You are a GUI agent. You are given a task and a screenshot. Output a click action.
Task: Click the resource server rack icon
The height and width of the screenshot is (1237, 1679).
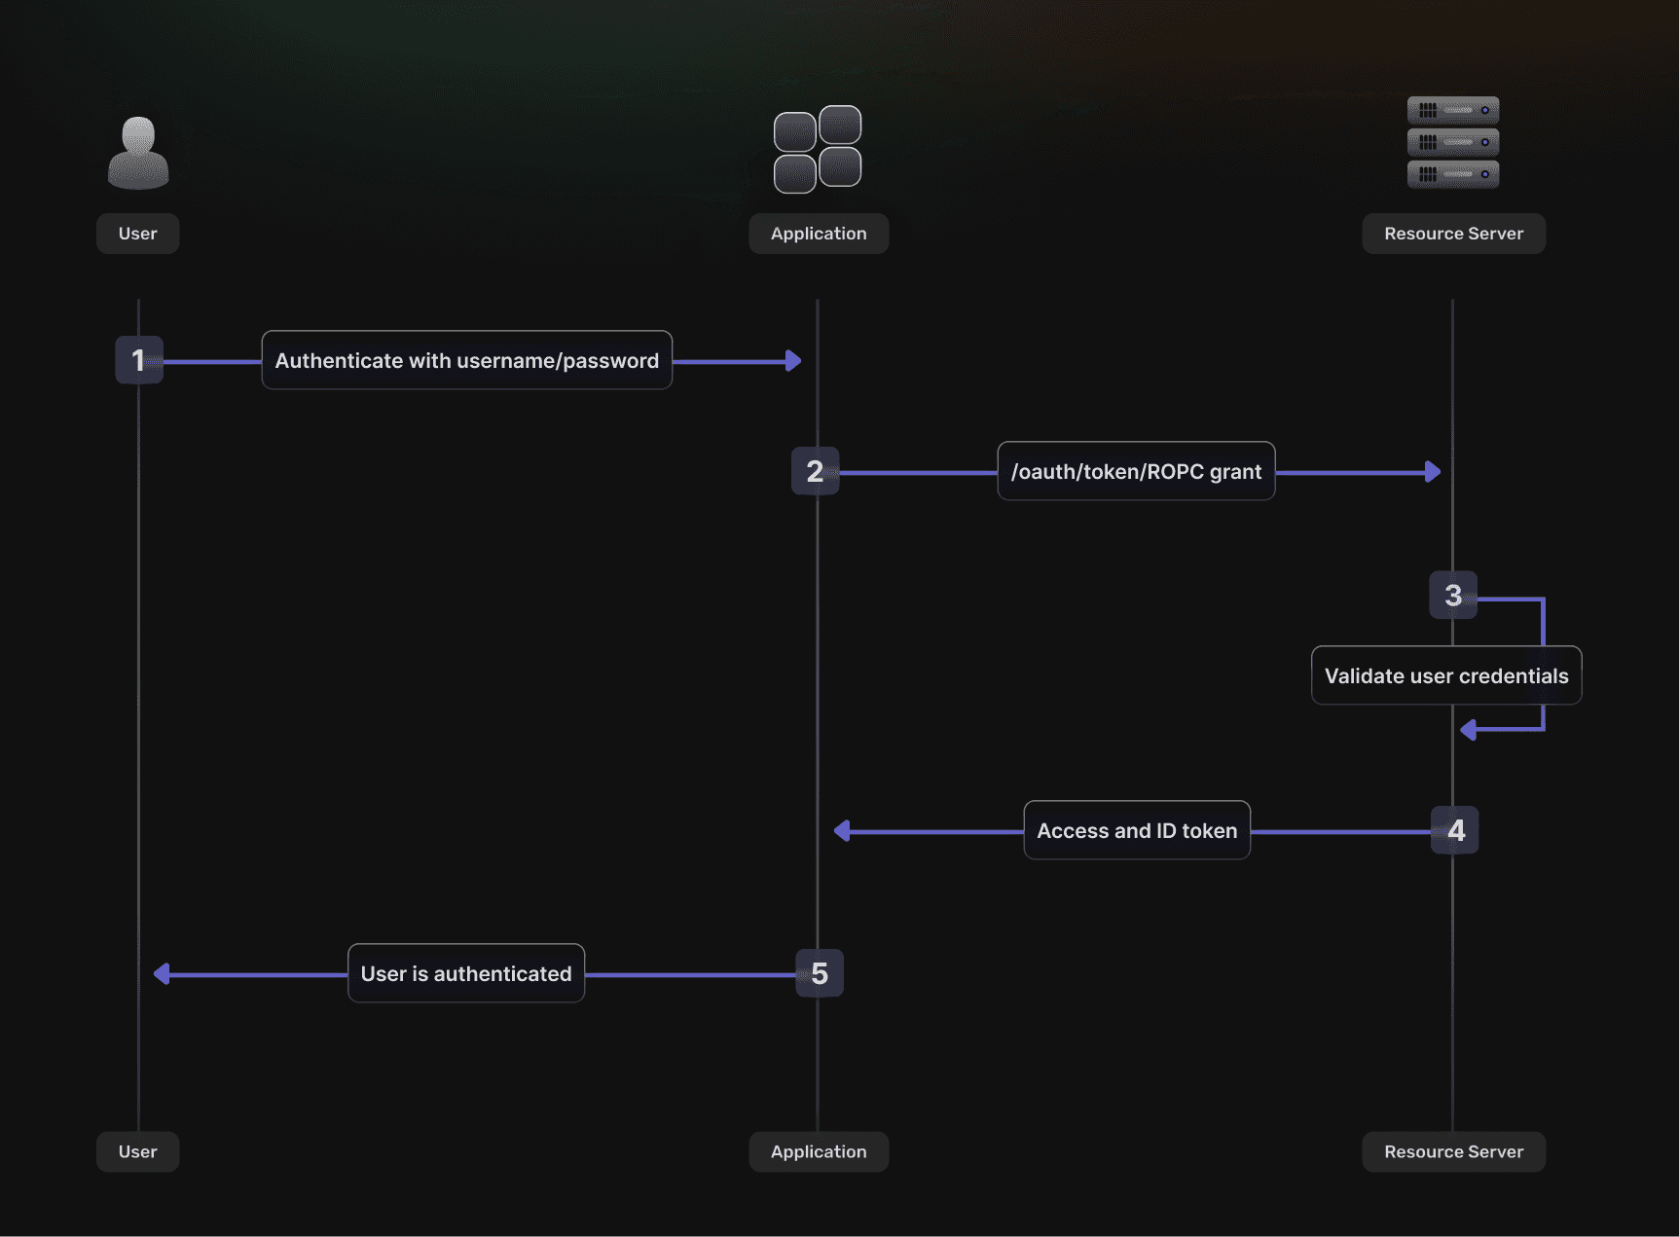pos(1452,142)
